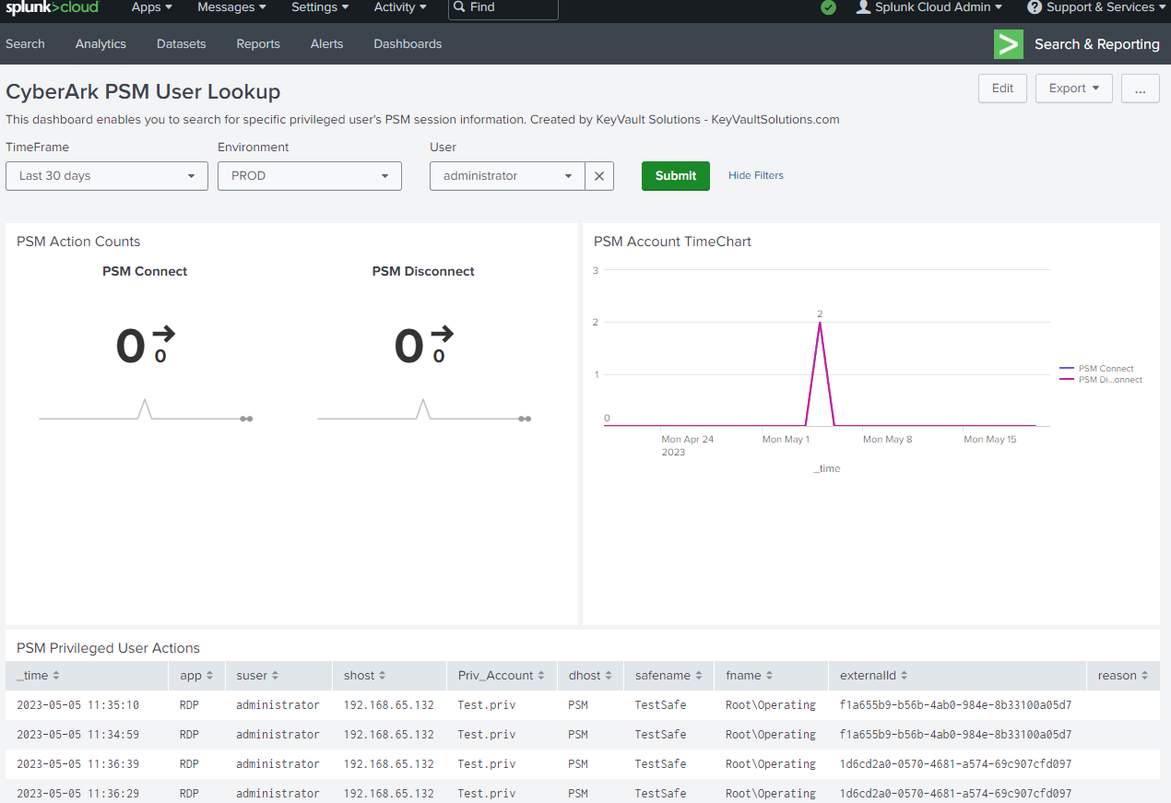Click the Edit button
1171x803 pixels.
coord(1002,88)
